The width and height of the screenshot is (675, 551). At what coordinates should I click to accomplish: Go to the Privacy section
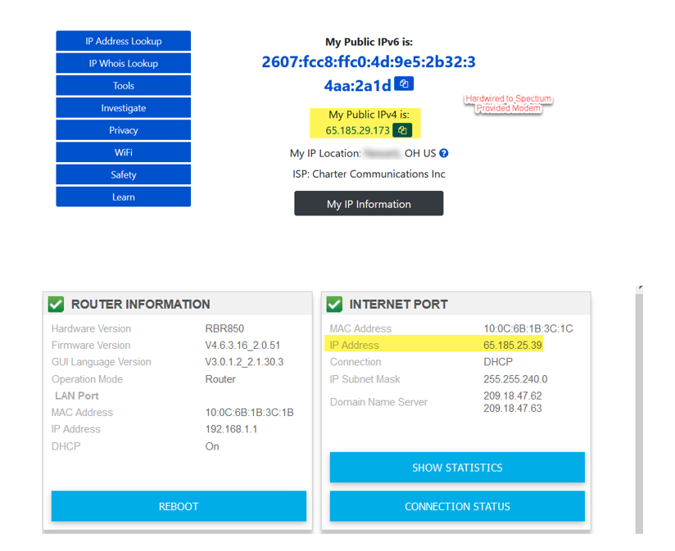123,130
